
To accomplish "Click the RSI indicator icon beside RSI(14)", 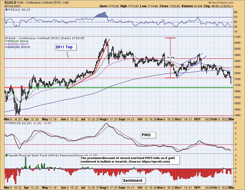I will click(7, 9).
